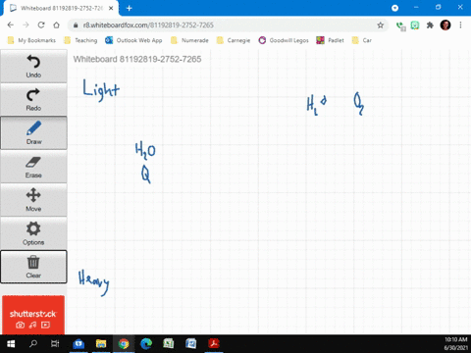Open the Extensions puzzle icon
The image size is (471, 353).
pos(430,25)
